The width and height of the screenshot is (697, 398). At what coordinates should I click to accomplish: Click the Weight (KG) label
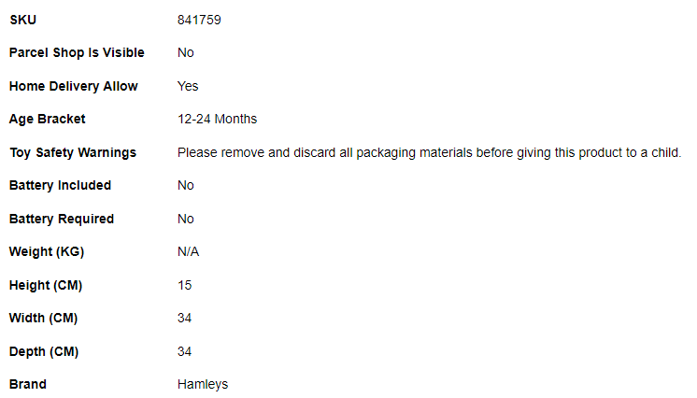point(47,251)
